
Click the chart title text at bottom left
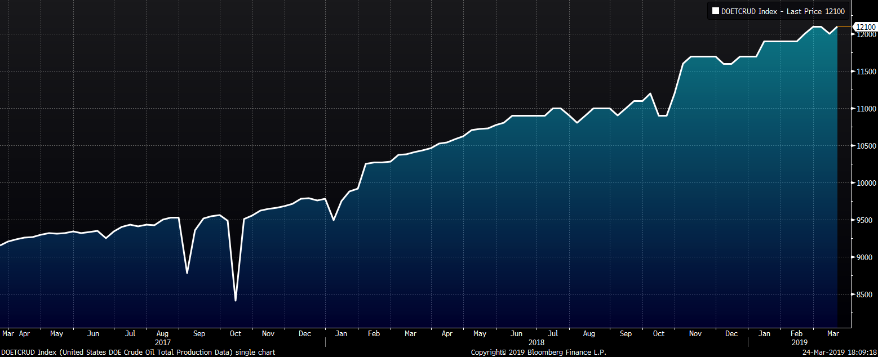coord(138,352)
